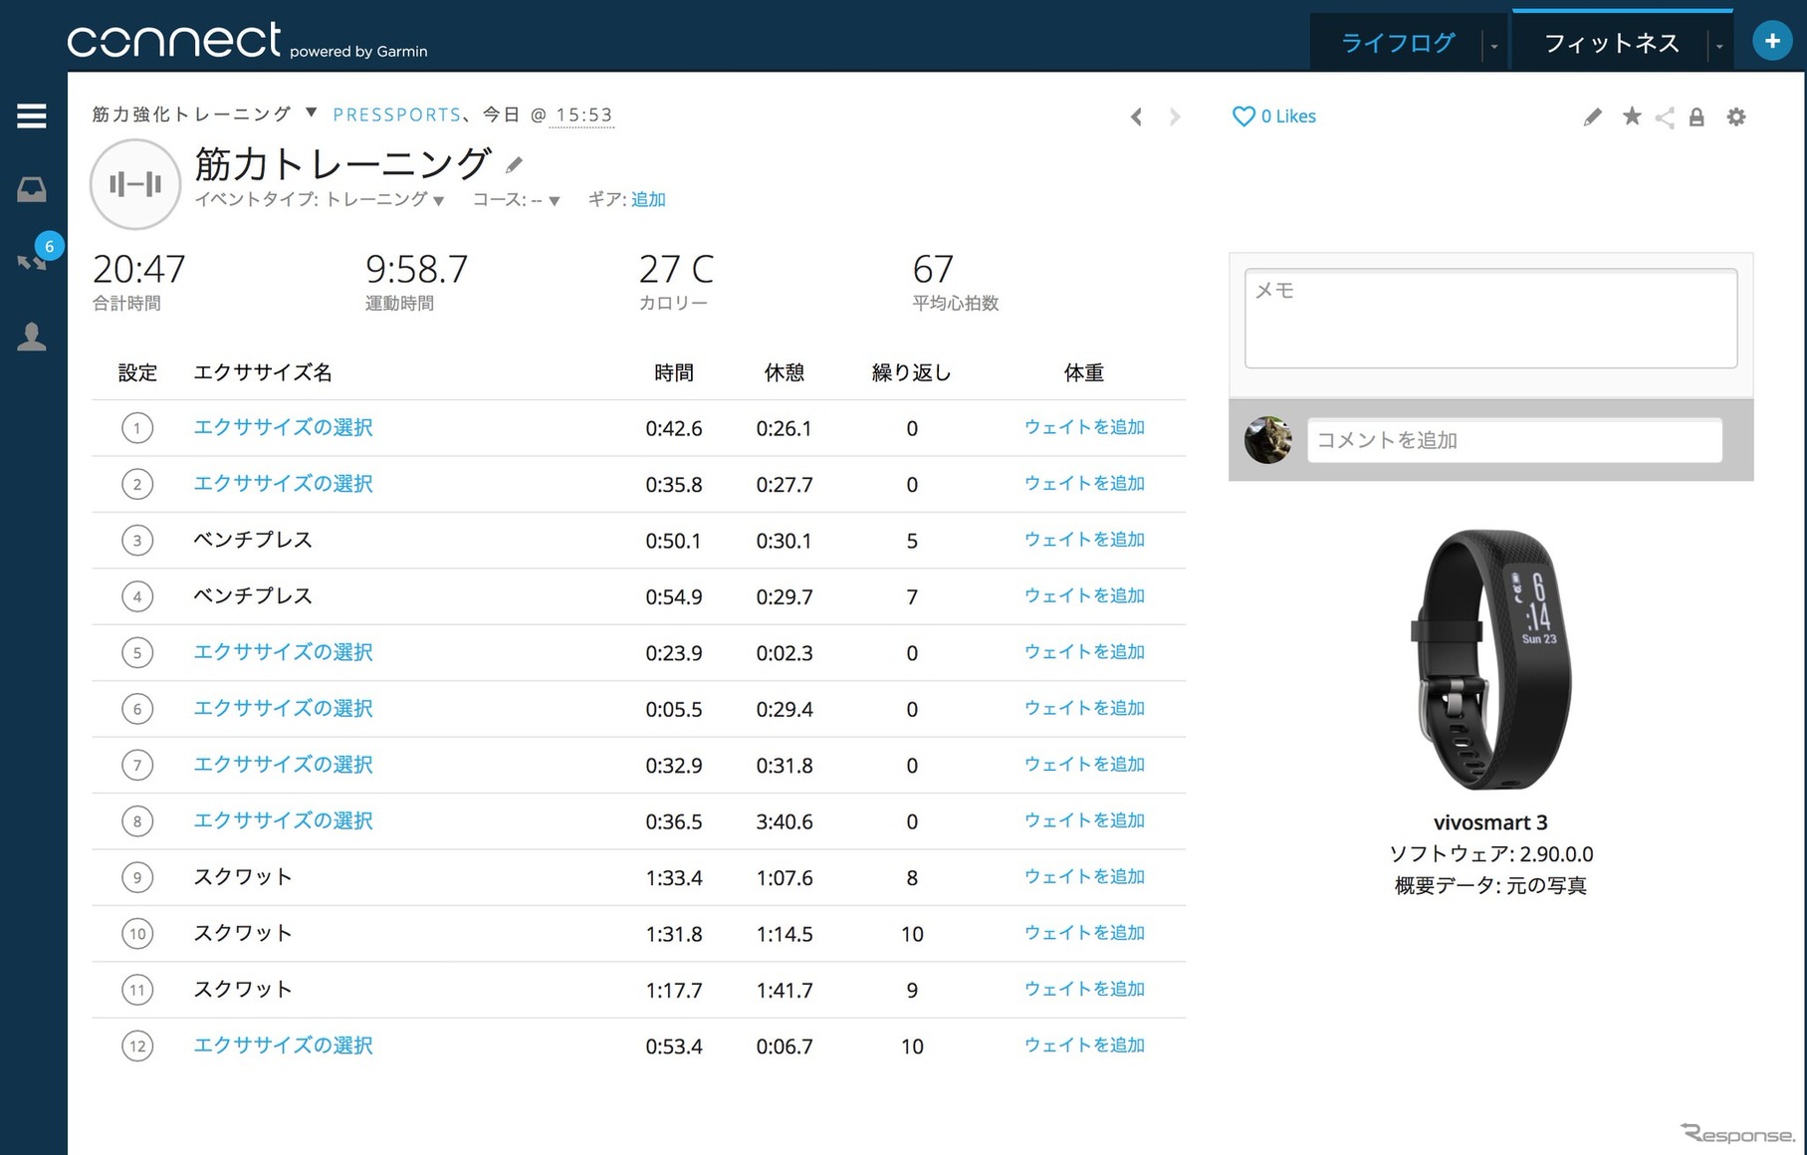Image resolution: width=1807 pixels, height=1155 pixels.
Task: Add weight for set 9 スクワット
Action: [1084, 877]
